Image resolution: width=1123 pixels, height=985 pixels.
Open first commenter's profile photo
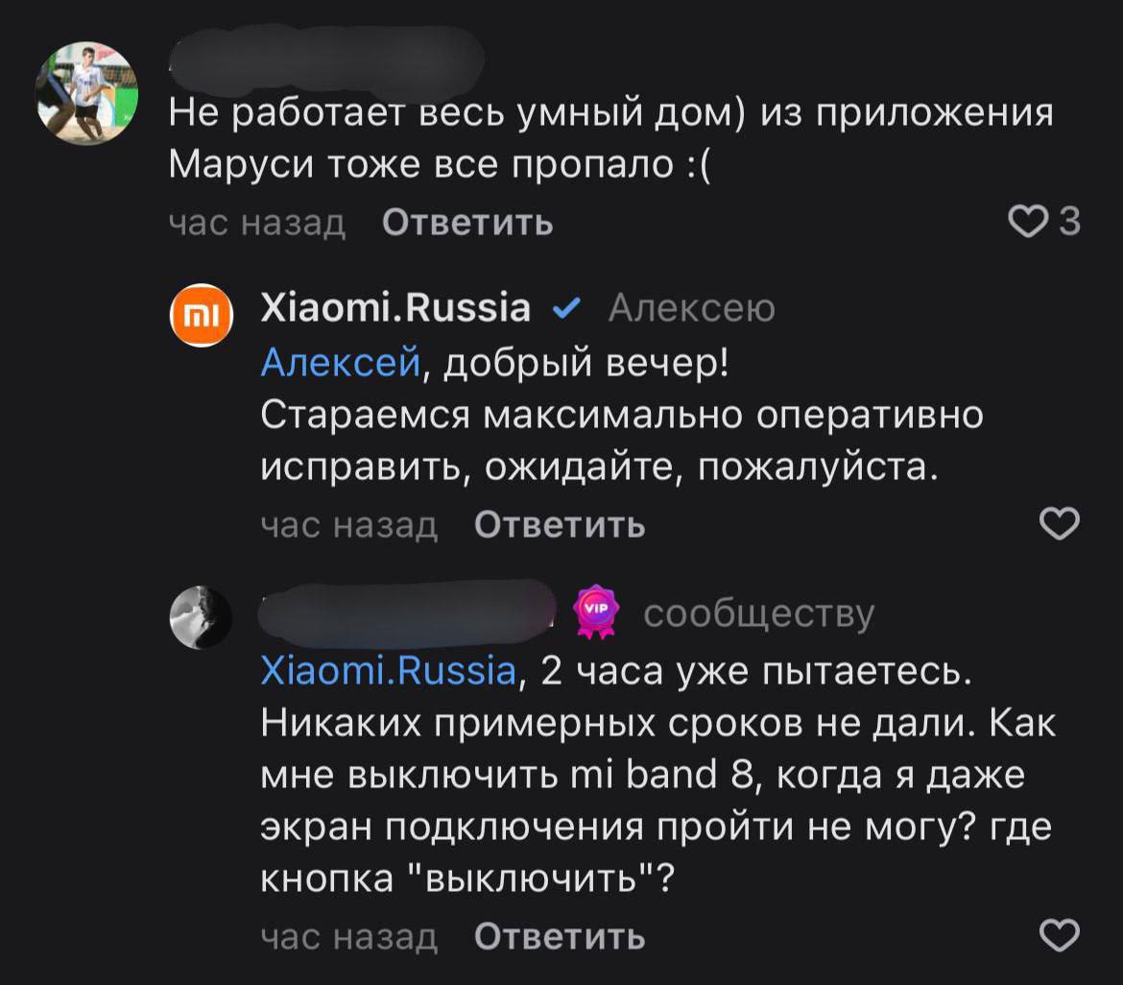(87, 98)
